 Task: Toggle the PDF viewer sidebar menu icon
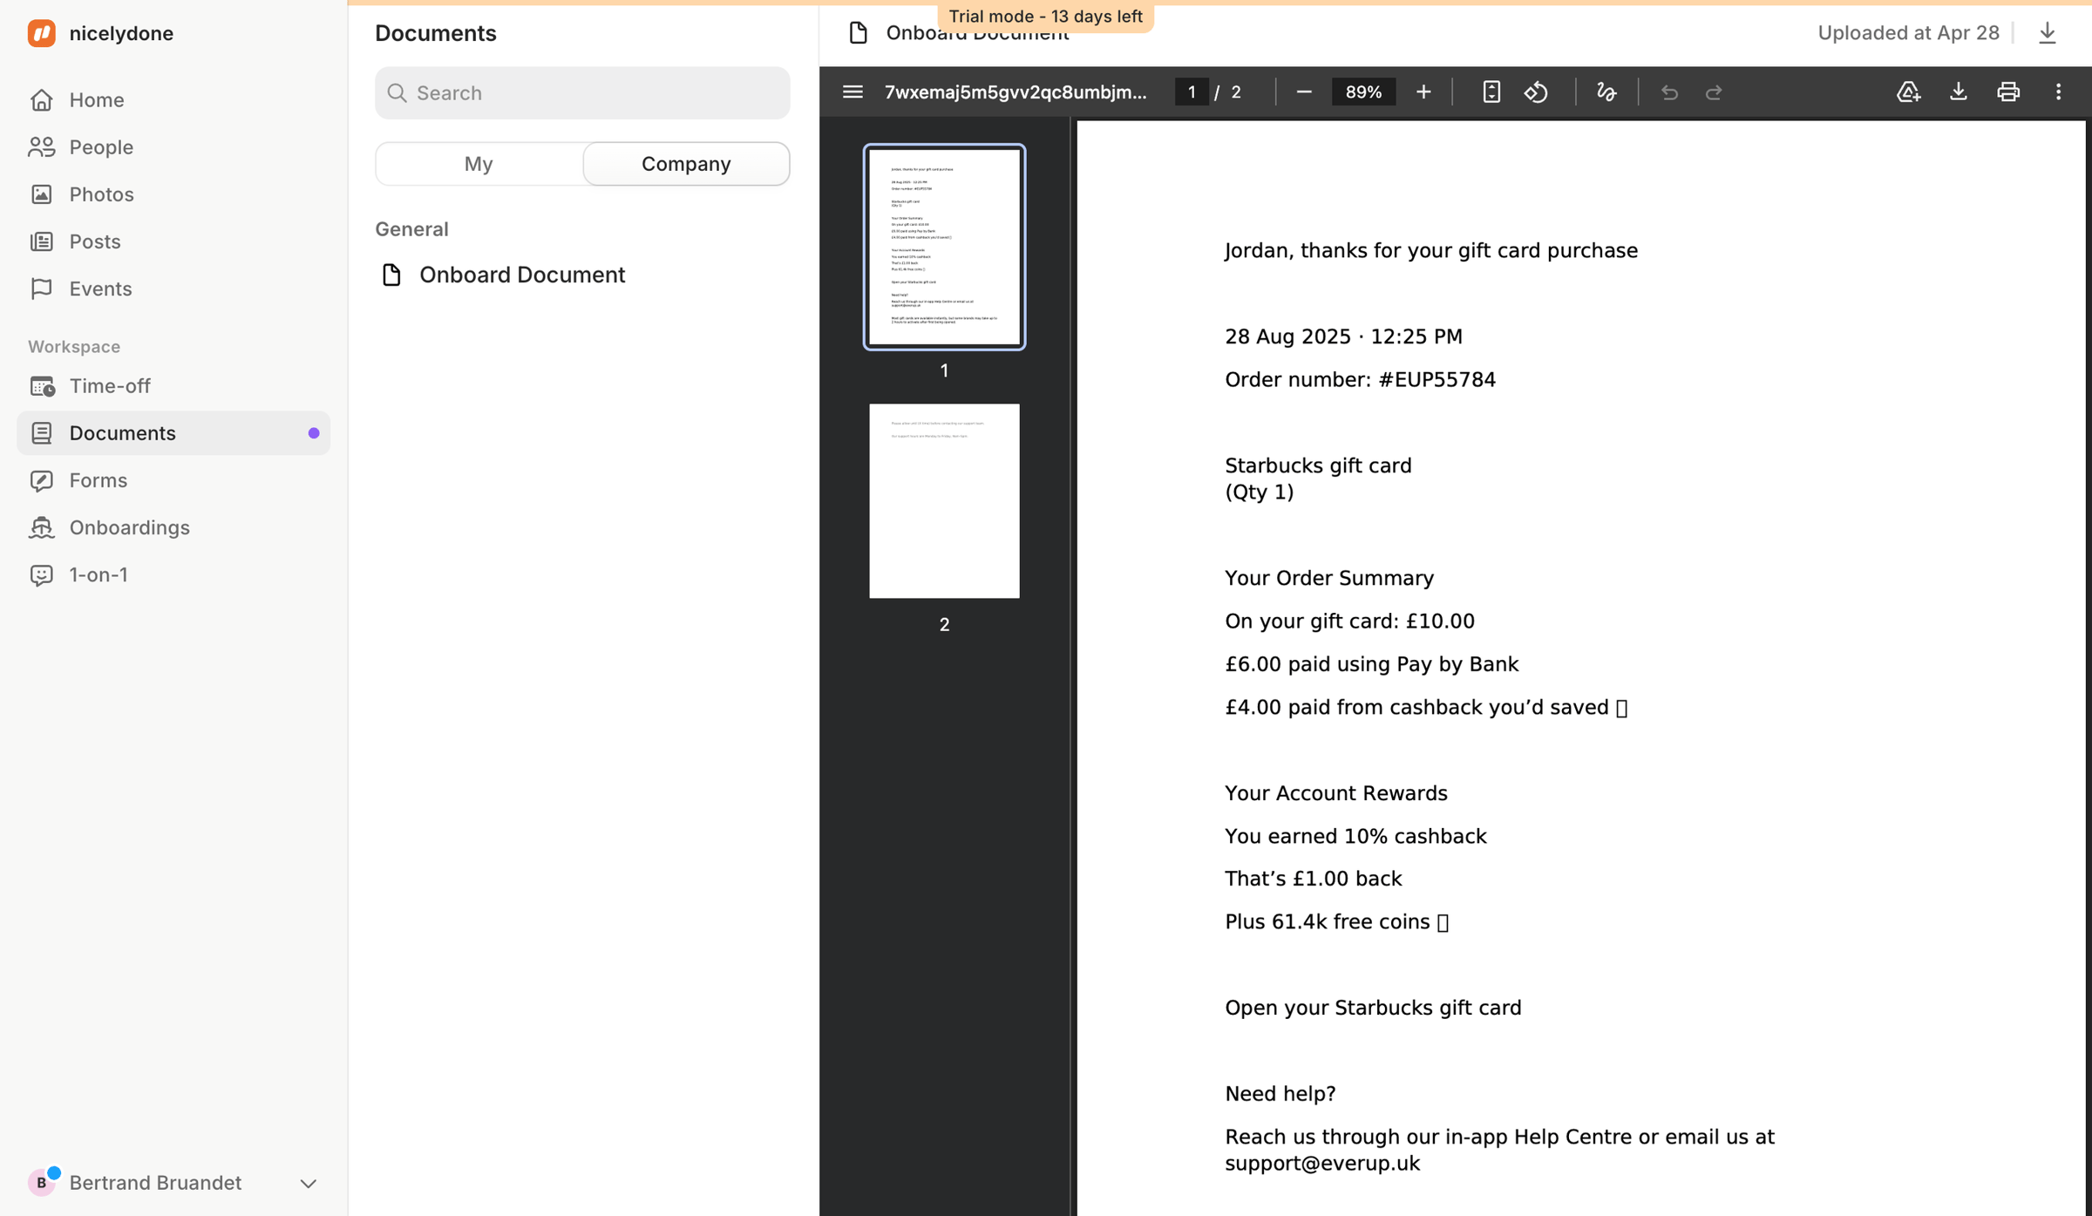click(x=852, y=92)
